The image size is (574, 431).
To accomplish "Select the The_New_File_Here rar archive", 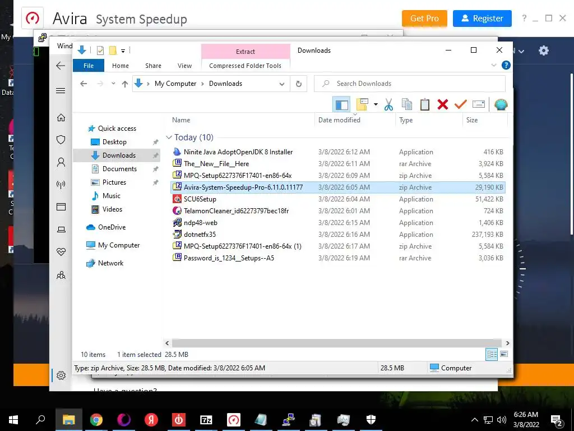I will pyautogui.click(x=338, y=163).
